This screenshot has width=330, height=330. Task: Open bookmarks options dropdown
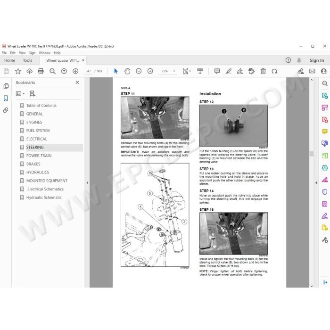(20, 94)
